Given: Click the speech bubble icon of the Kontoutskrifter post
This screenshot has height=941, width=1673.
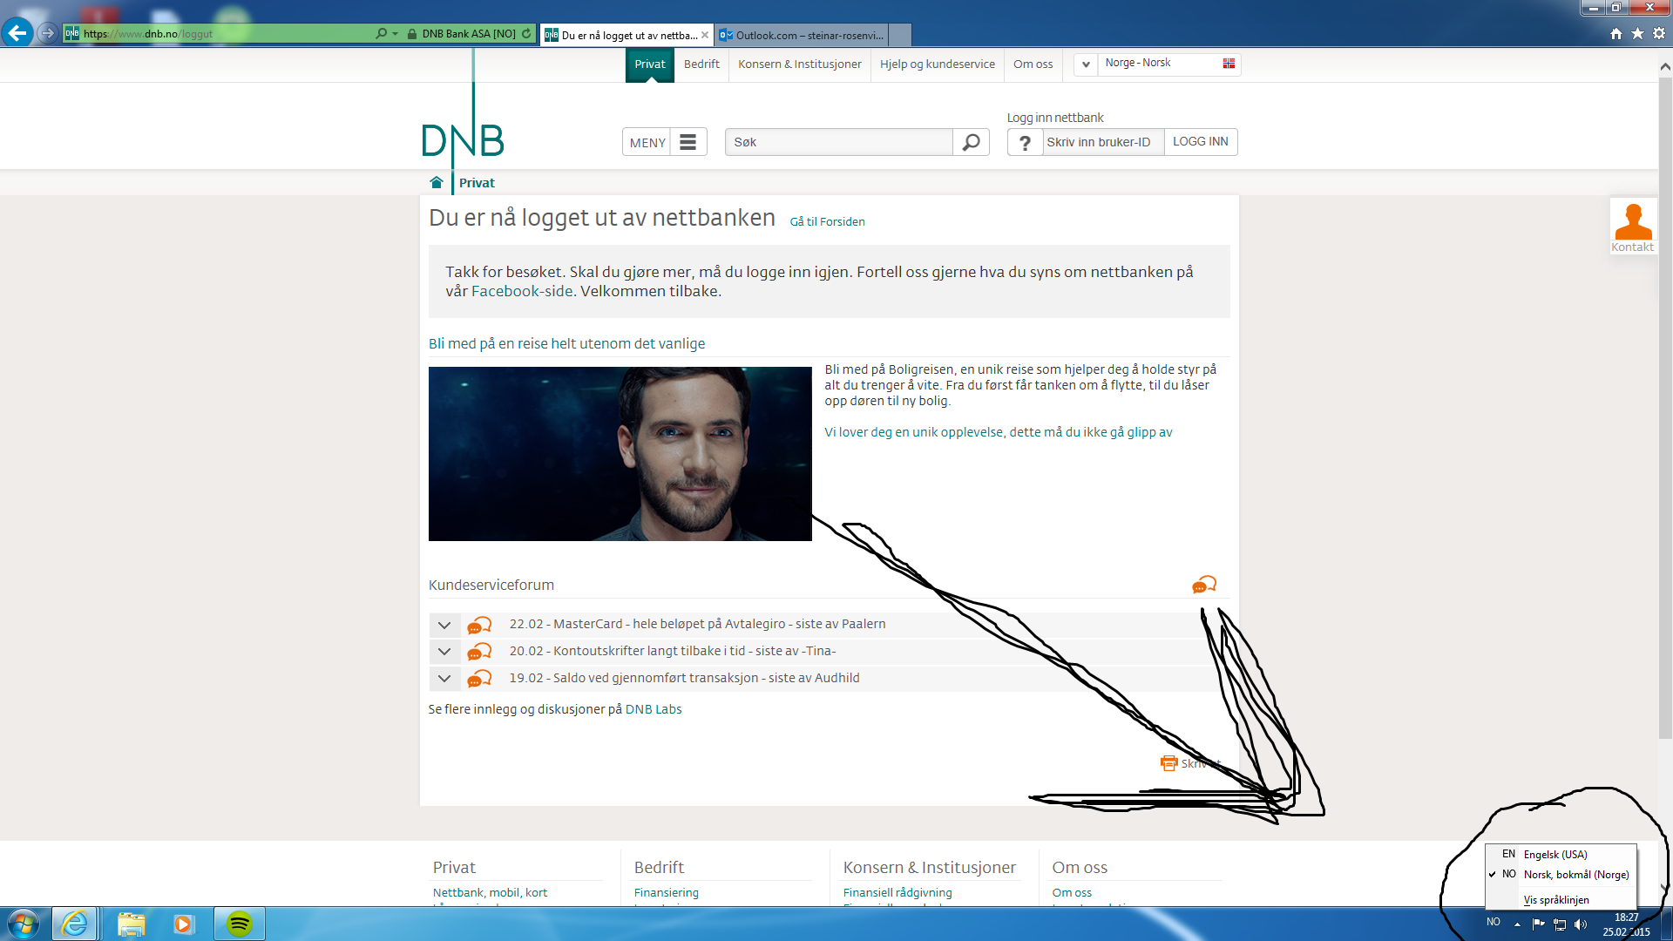Looking at the screenshot, I should tap(479, 652).
